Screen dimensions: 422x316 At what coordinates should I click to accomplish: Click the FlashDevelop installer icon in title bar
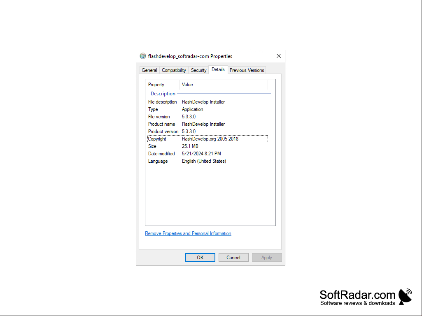click(x=143, y=56)
